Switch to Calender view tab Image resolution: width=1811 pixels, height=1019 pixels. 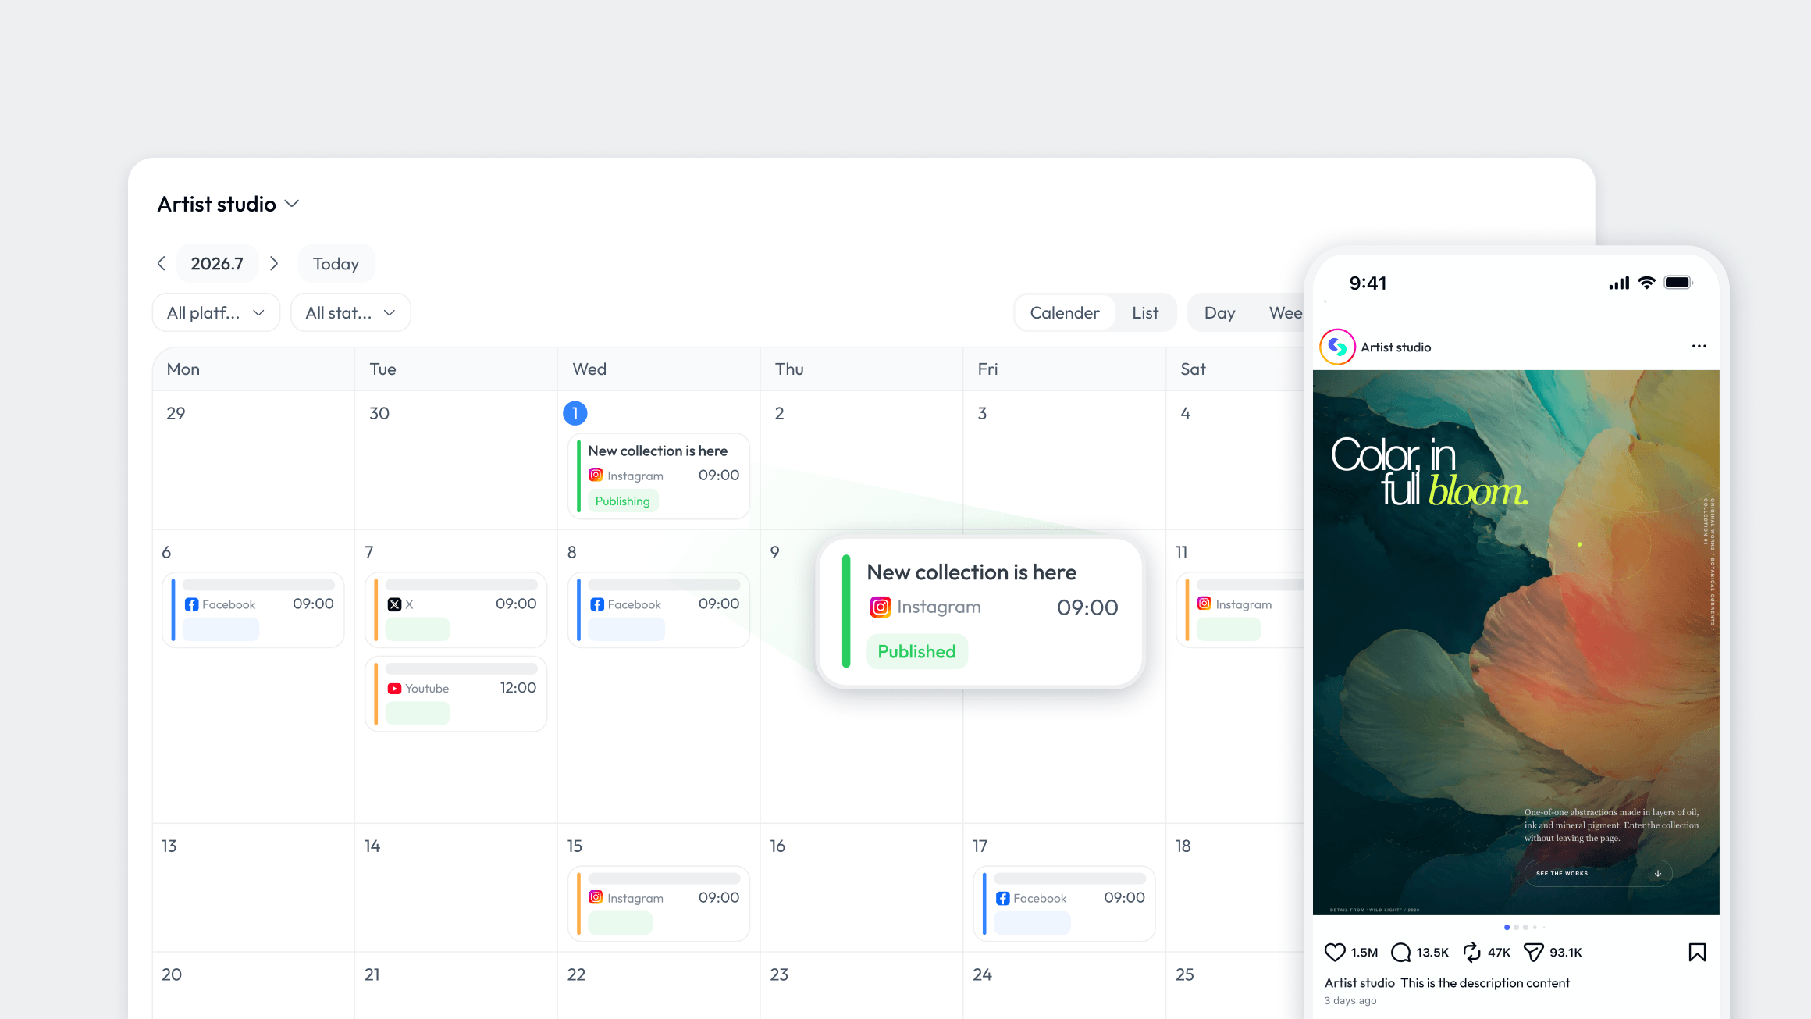1065,312
